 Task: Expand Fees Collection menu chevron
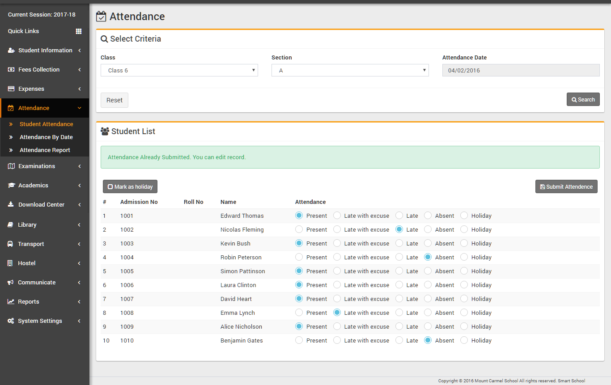click(80, 70)
